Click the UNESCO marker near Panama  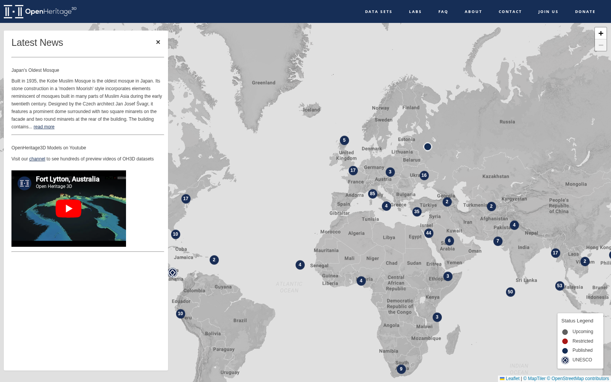(173, 272)
